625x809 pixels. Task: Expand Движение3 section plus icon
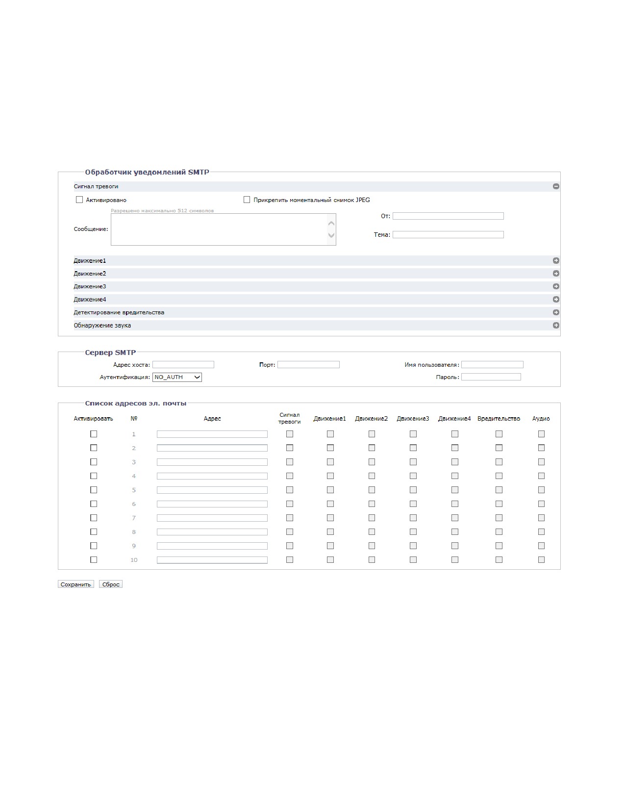point(556,286)
